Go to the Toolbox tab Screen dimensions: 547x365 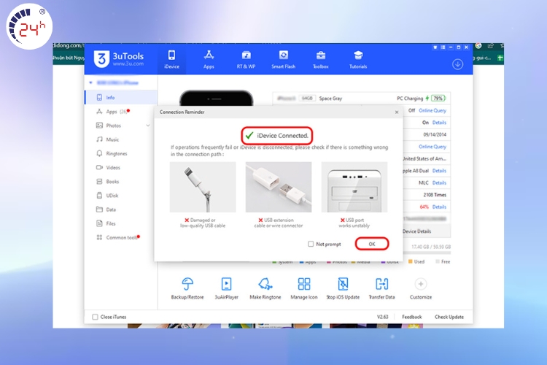point(320,58)
